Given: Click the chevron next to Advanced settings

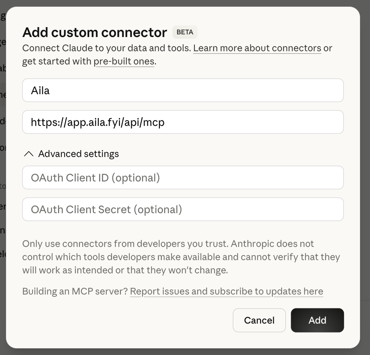Looking at the screenshot, I should click(x=29, y=153).
